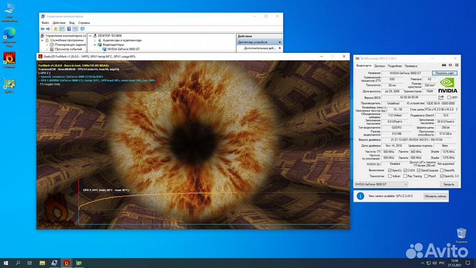
Task: Open Task View on the taskbar
Action: pyautogui.click(x=30, y=263)
